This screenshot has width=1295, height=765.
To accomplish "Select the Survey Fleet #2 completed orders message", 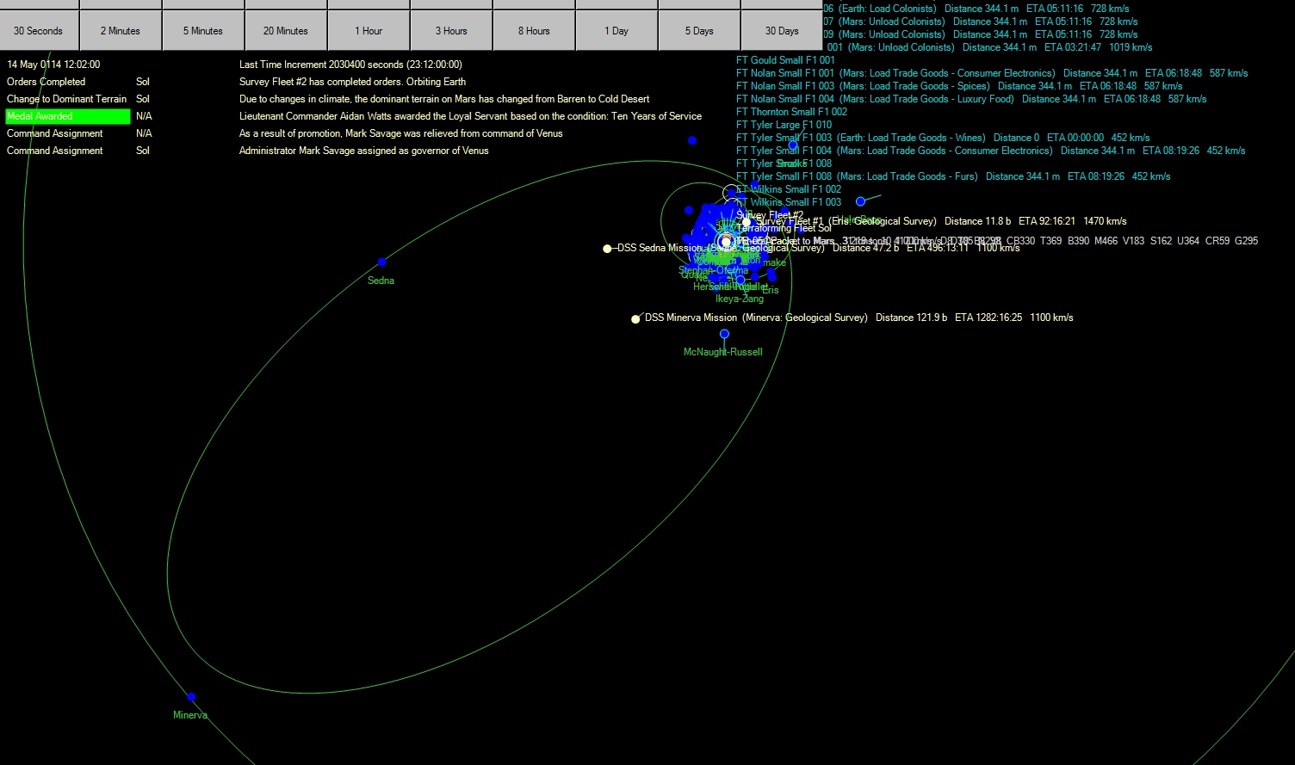I will click(353, 82).
